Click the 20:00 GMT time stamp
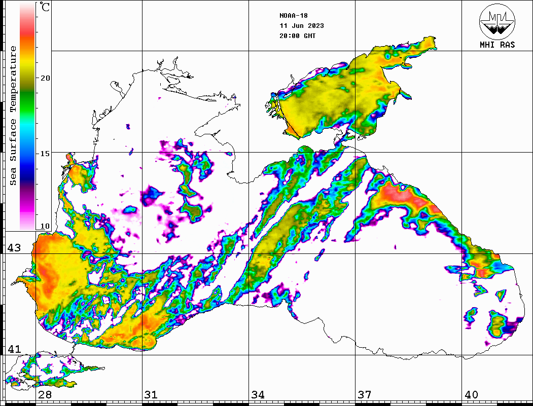The image size is (533, 406). point(297,36)
